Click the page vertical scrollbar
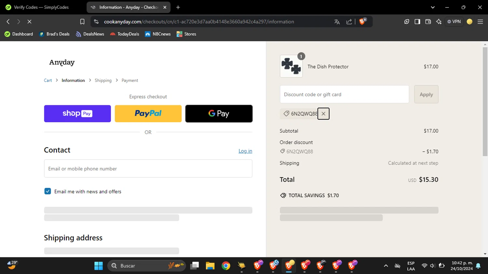The width and height of the screenshot is (488, 274). point(485,101)
